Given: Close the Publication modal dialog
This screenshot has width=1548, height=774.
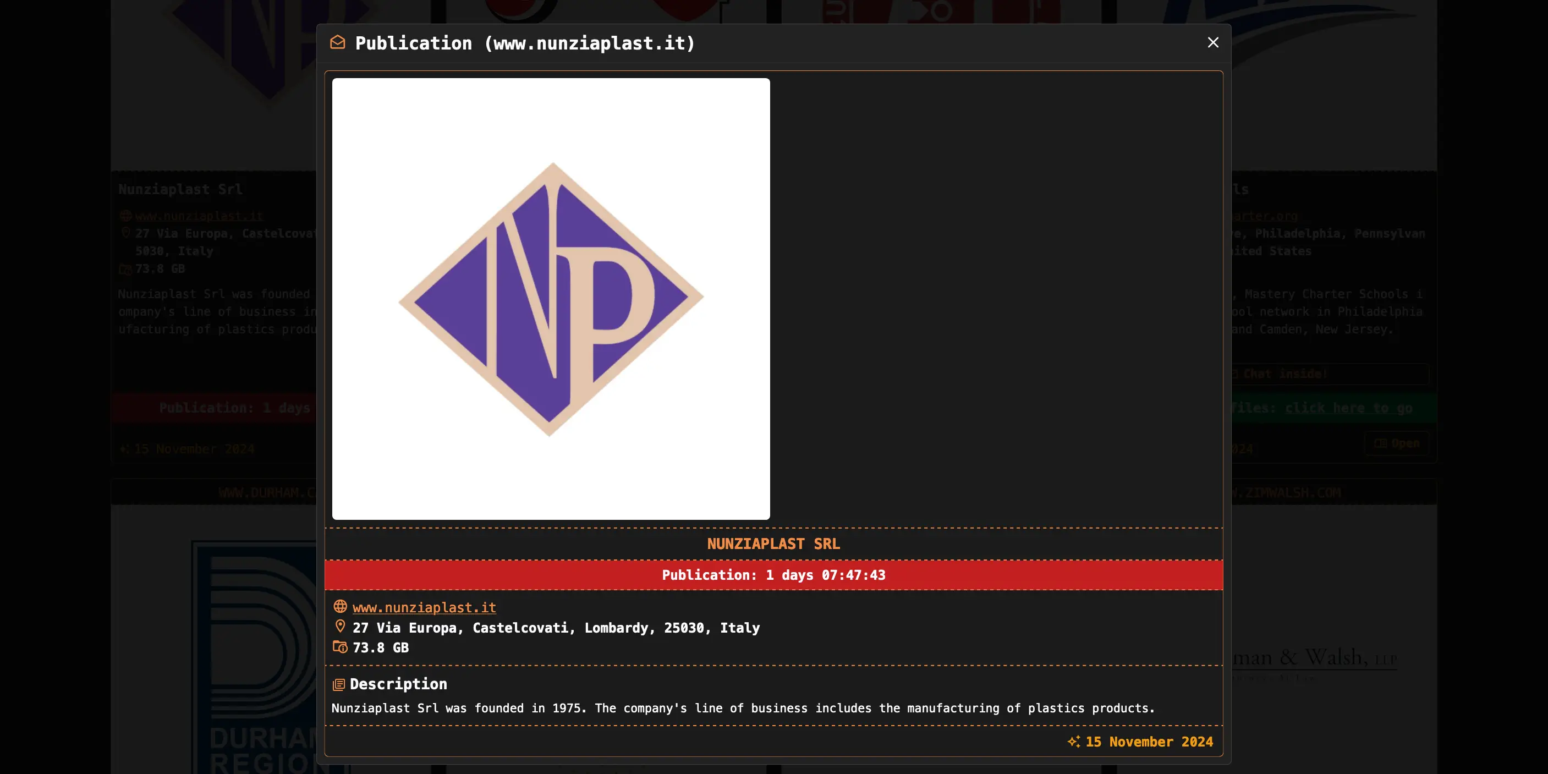Looking at the screenshot, I should (x=1212, y=43).
